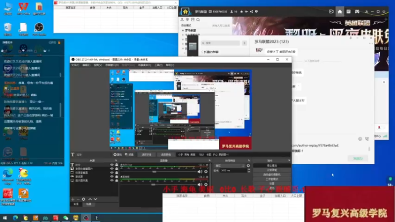This screenshot has width=395, height=222.
Task: Open settings gear for 麦克风/Aux channel
Action: tap(206, 172)
